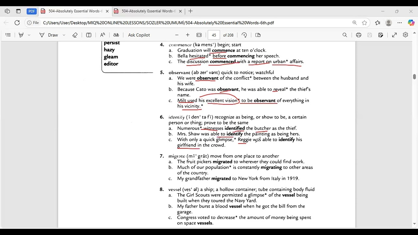This screenshot has width=418, height=235.
Task: Open the tab actions menu
Action: (18, 11)
